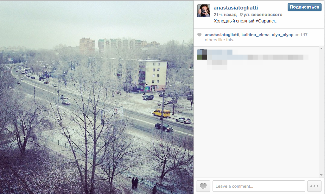
Task: Click the comments panel scrollbar track
Action: (321, 112)
